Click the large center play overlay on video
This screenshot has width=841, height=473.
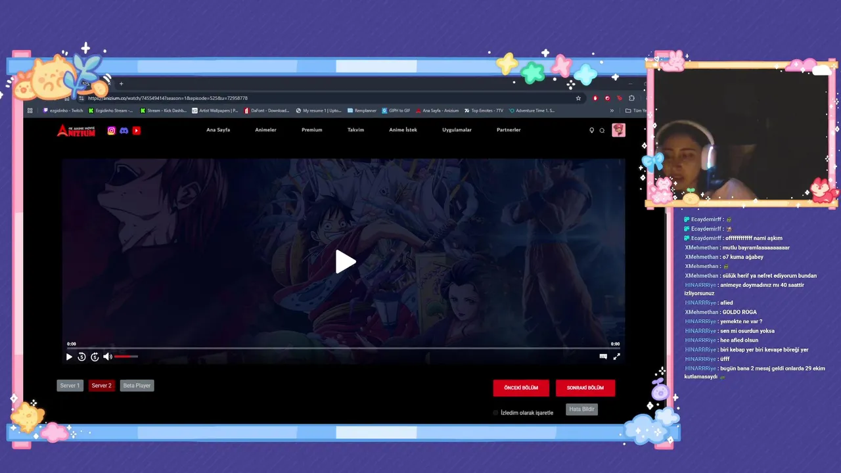[x=346, y=261]
